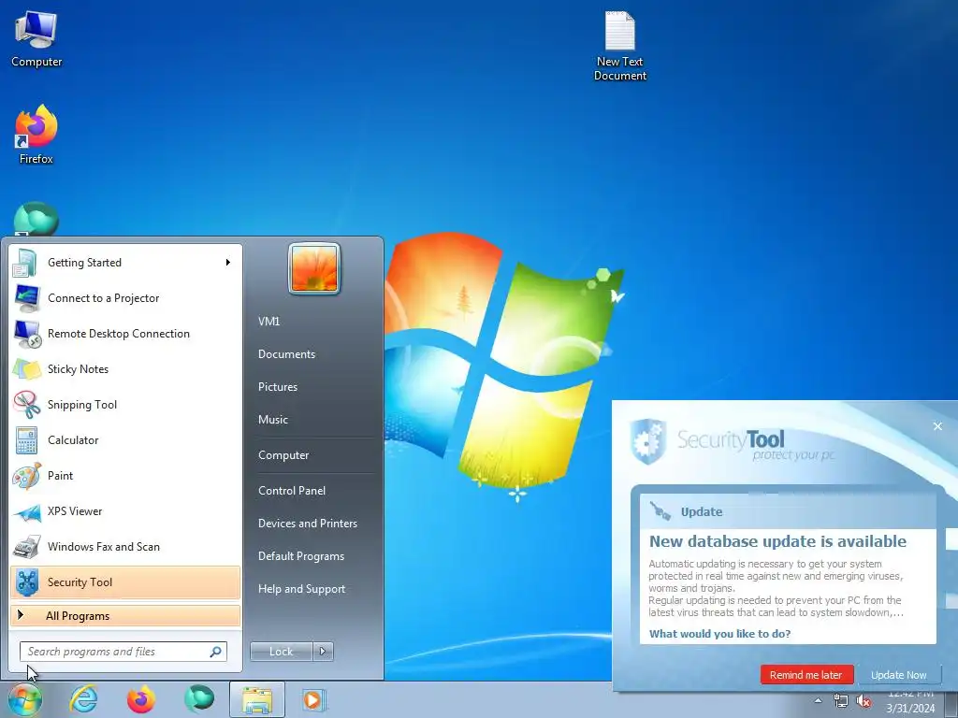Expand All Programs
The width and height of the screenshot is (958, 718).
125,616
